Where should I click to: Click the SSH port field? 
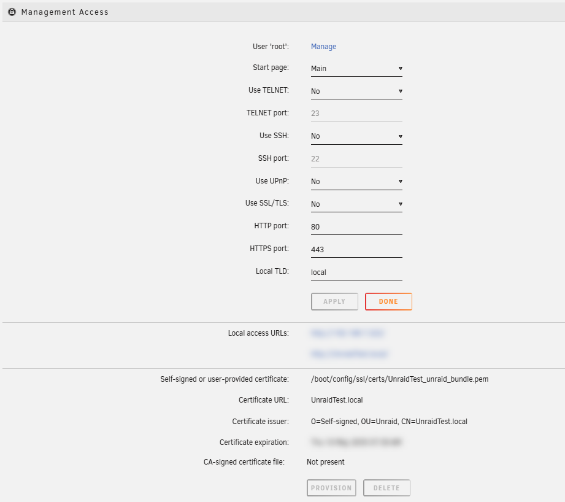click(356, 158)
